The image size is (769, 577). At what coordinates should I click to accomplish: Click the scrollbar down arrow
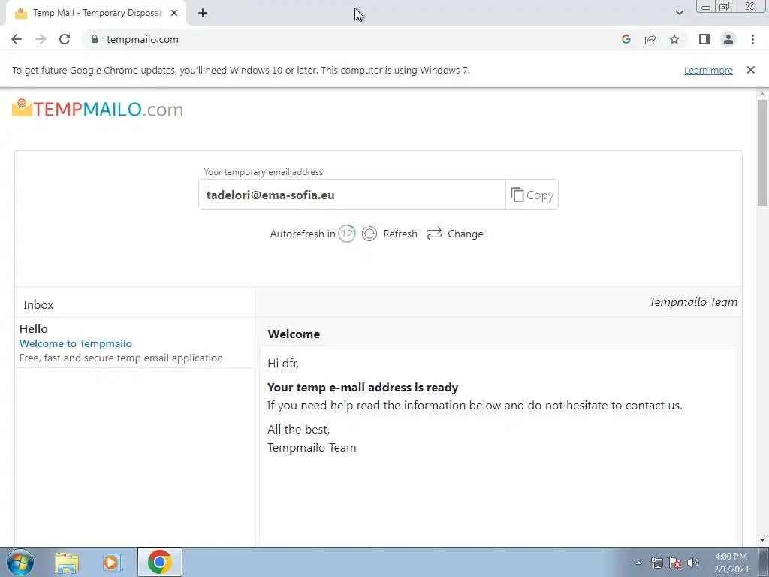click(x=762, y=540)
